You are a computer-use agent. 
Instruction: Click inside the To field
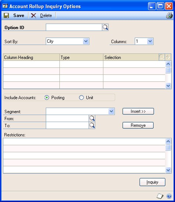pos(67,125)
